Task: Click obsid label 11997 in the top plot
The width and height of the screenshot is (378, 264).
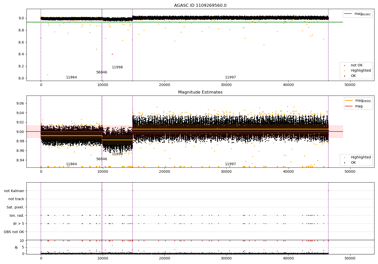Action: click(230, 77)
